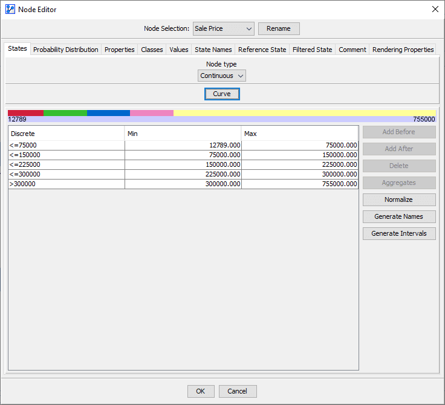Click the Normalize button
The width and height of the screenshot is (445, 405).
point(399,200)
